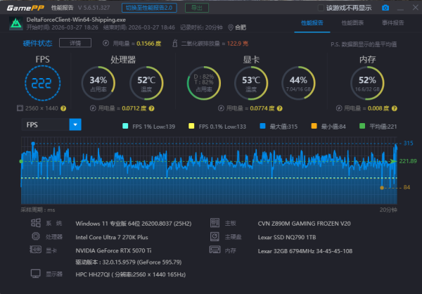Click the Intel Core Ultra 7 270K Plus text
The image size is (422, 294).
coord(112,237)
